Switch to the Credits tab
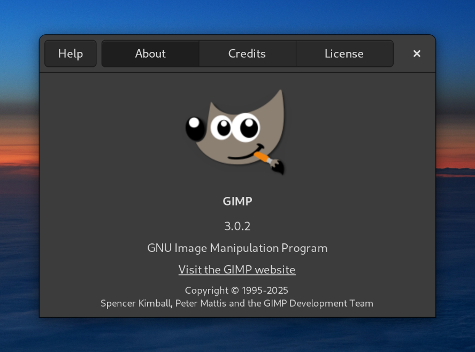The height and width of the screenshot is (352, 475). pyautogui.click(x=247, y=53)
